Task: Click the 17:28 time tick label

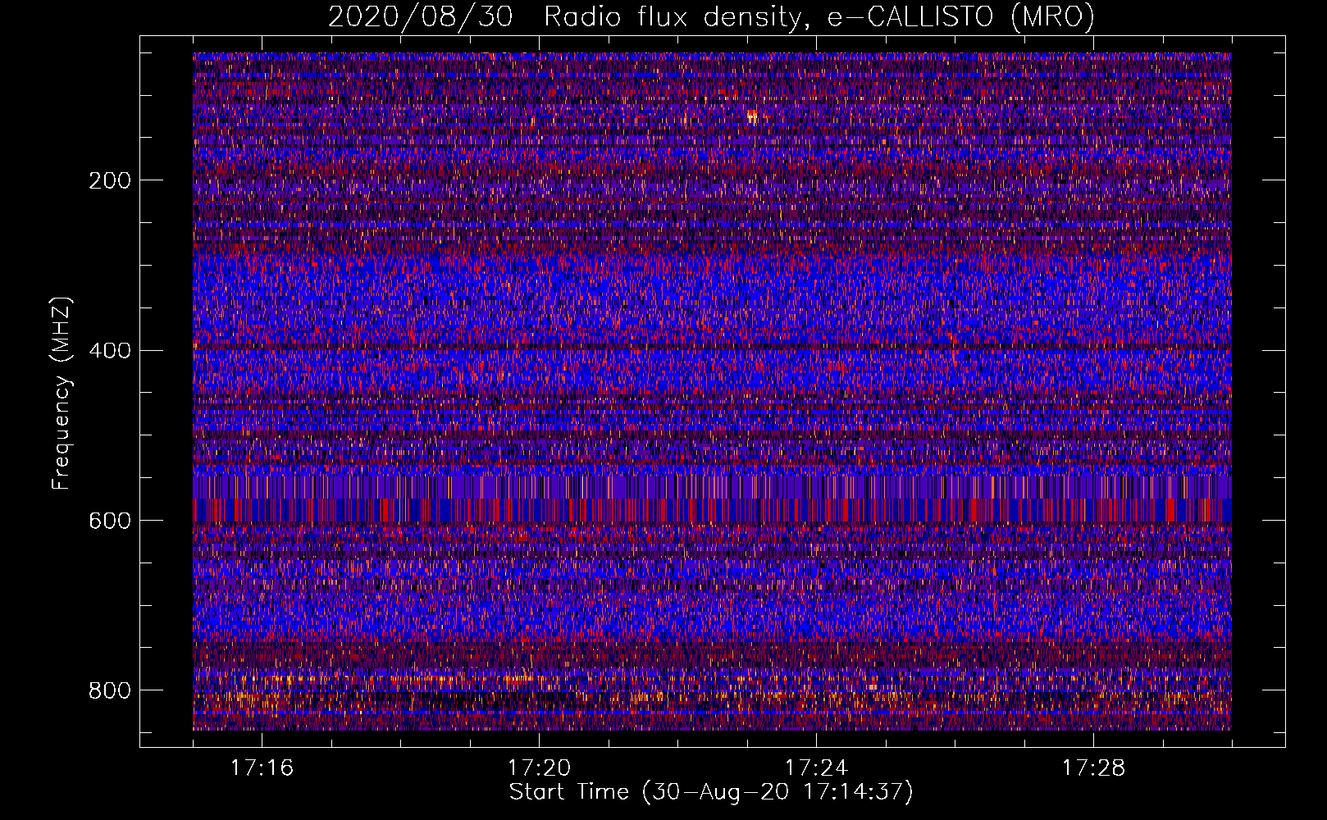Action: (x=1093, y=768)
